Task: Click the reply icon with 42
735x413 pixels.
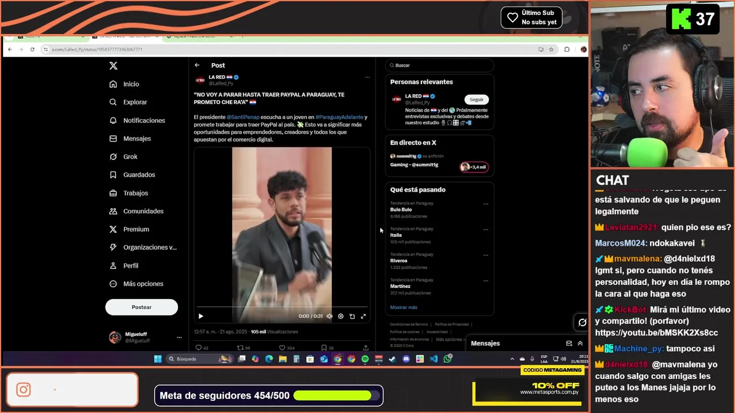Action: pos(199,348)
